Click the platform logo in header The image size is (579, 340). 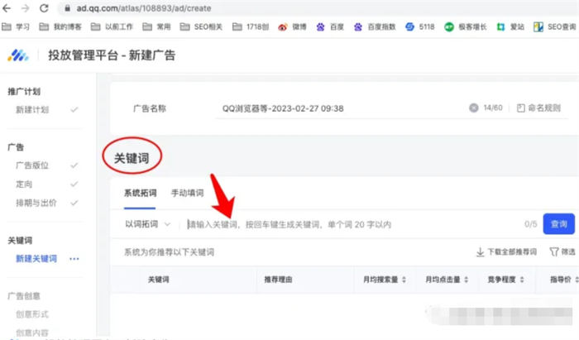(17, 56)
